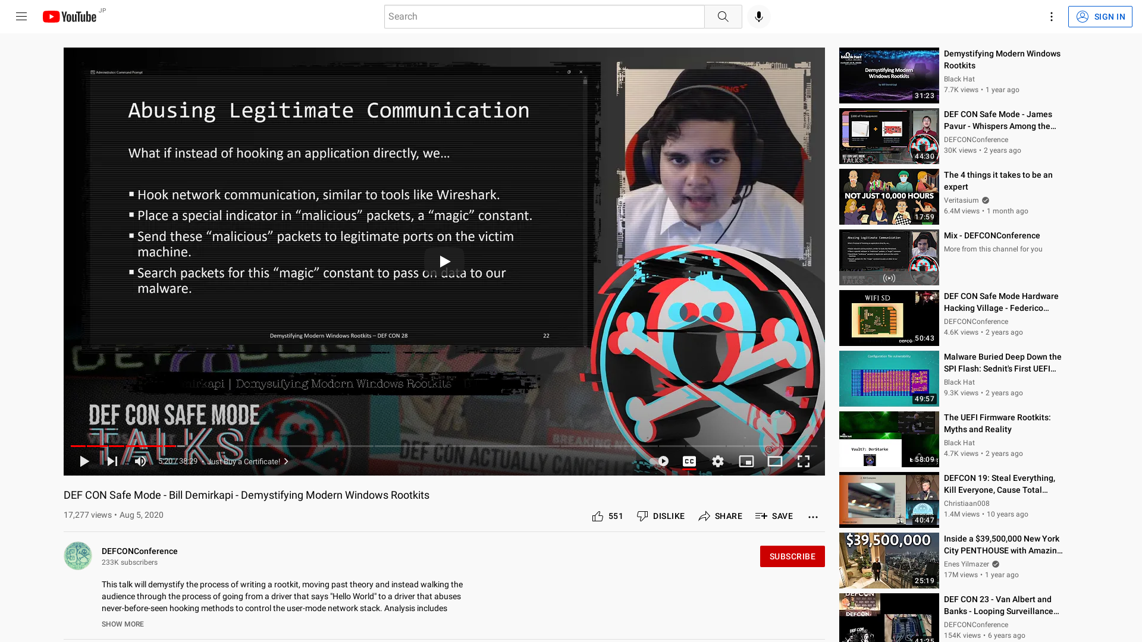The width and height of the screenshot is (1142, 642).
Task: Enable miniplayer mode
Action: 746,461
